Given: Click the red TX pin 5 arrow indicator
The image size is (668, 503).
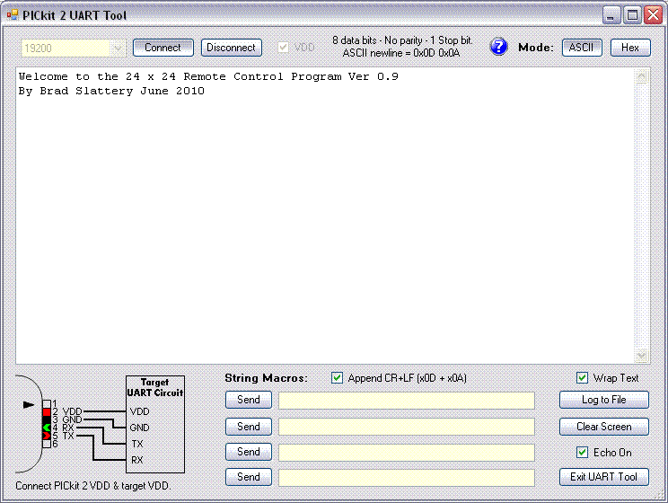Looking at the screenshot, I should 47,436.
